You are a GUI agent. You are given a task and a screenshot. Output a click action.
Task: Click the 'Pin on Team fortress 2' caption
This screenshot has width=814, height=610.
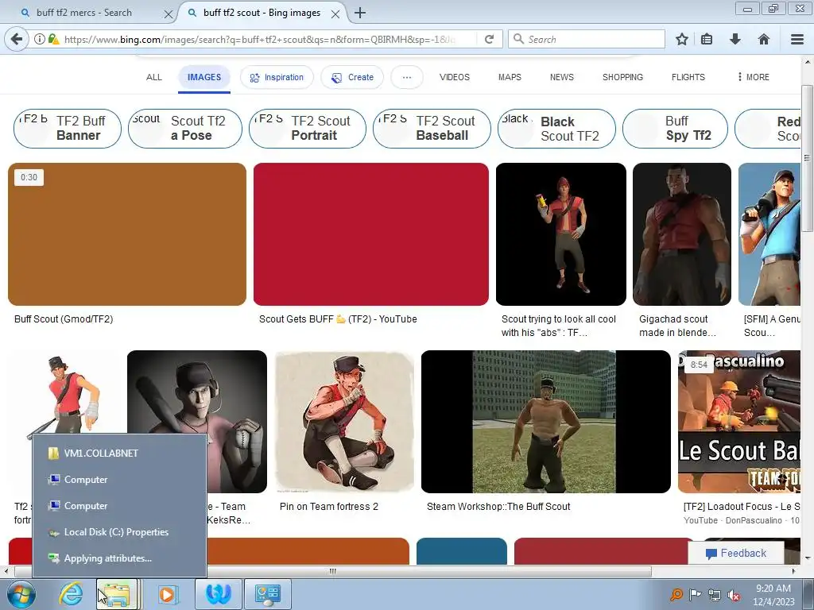328,506
